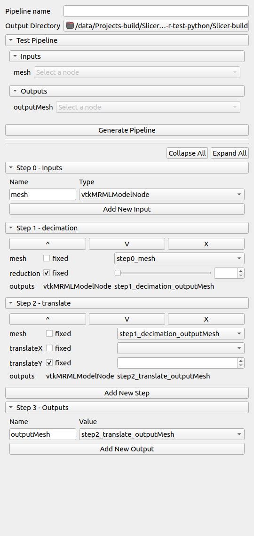Decrease translateY value with down arrow
Image resolution: width=254 pixels, height=536 pixels.
click(x=241, y=365)
